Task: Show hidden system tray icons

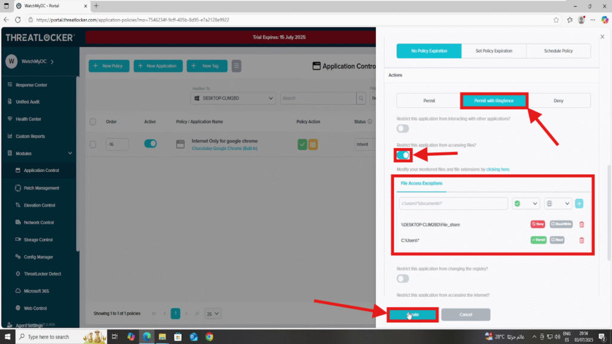Action: click(534, 337)
